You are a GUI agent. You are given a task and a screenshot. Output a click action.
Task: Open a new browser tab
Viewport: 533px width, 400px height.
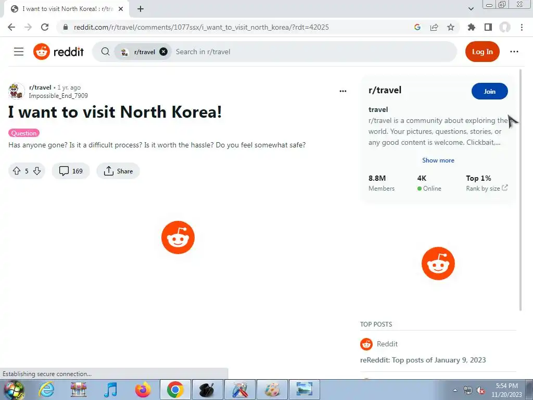141,9
